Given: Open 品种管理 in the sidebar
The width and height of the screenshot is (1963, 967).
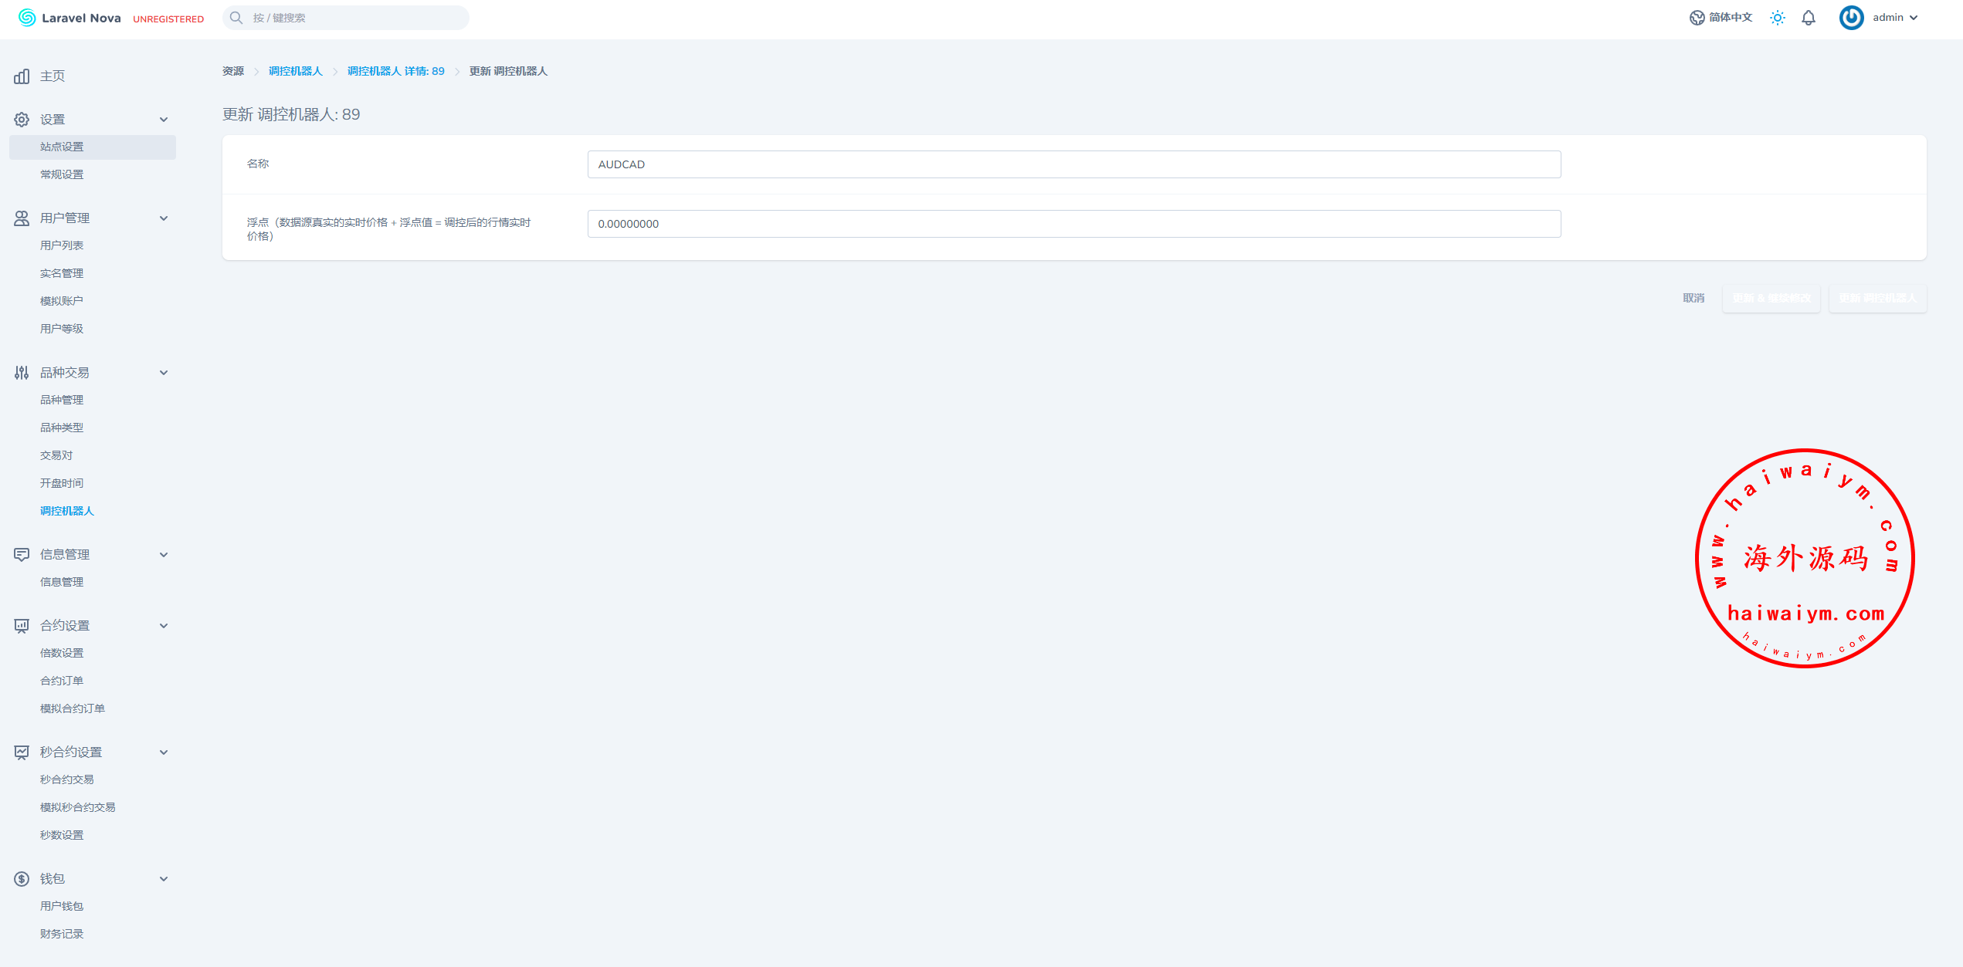Looking at the screenshot, I should coord(62,400).
